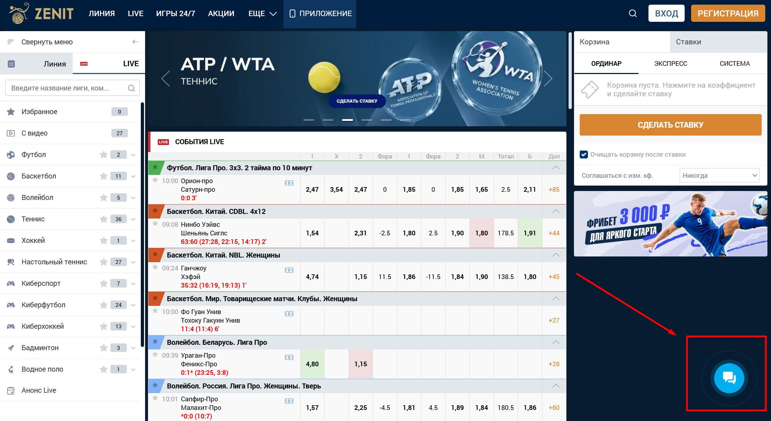The width and height of the screenshot is (771, 421).
Task: Collapse the Баскетбол Китай CDBL section
Action: pos(556,211)
